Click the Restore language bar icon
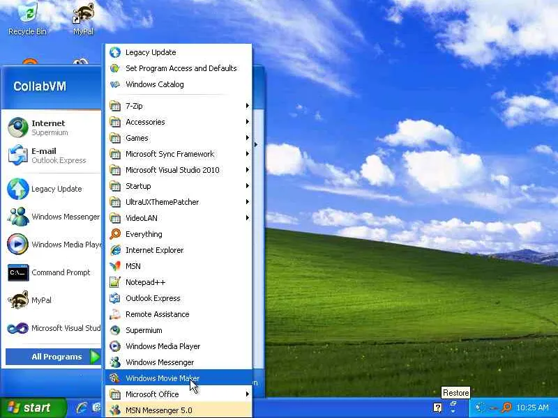 coord(453,404)
